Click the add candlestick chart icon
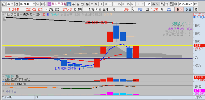Screen dimensions: 205x100 click(x=162, y=4)
